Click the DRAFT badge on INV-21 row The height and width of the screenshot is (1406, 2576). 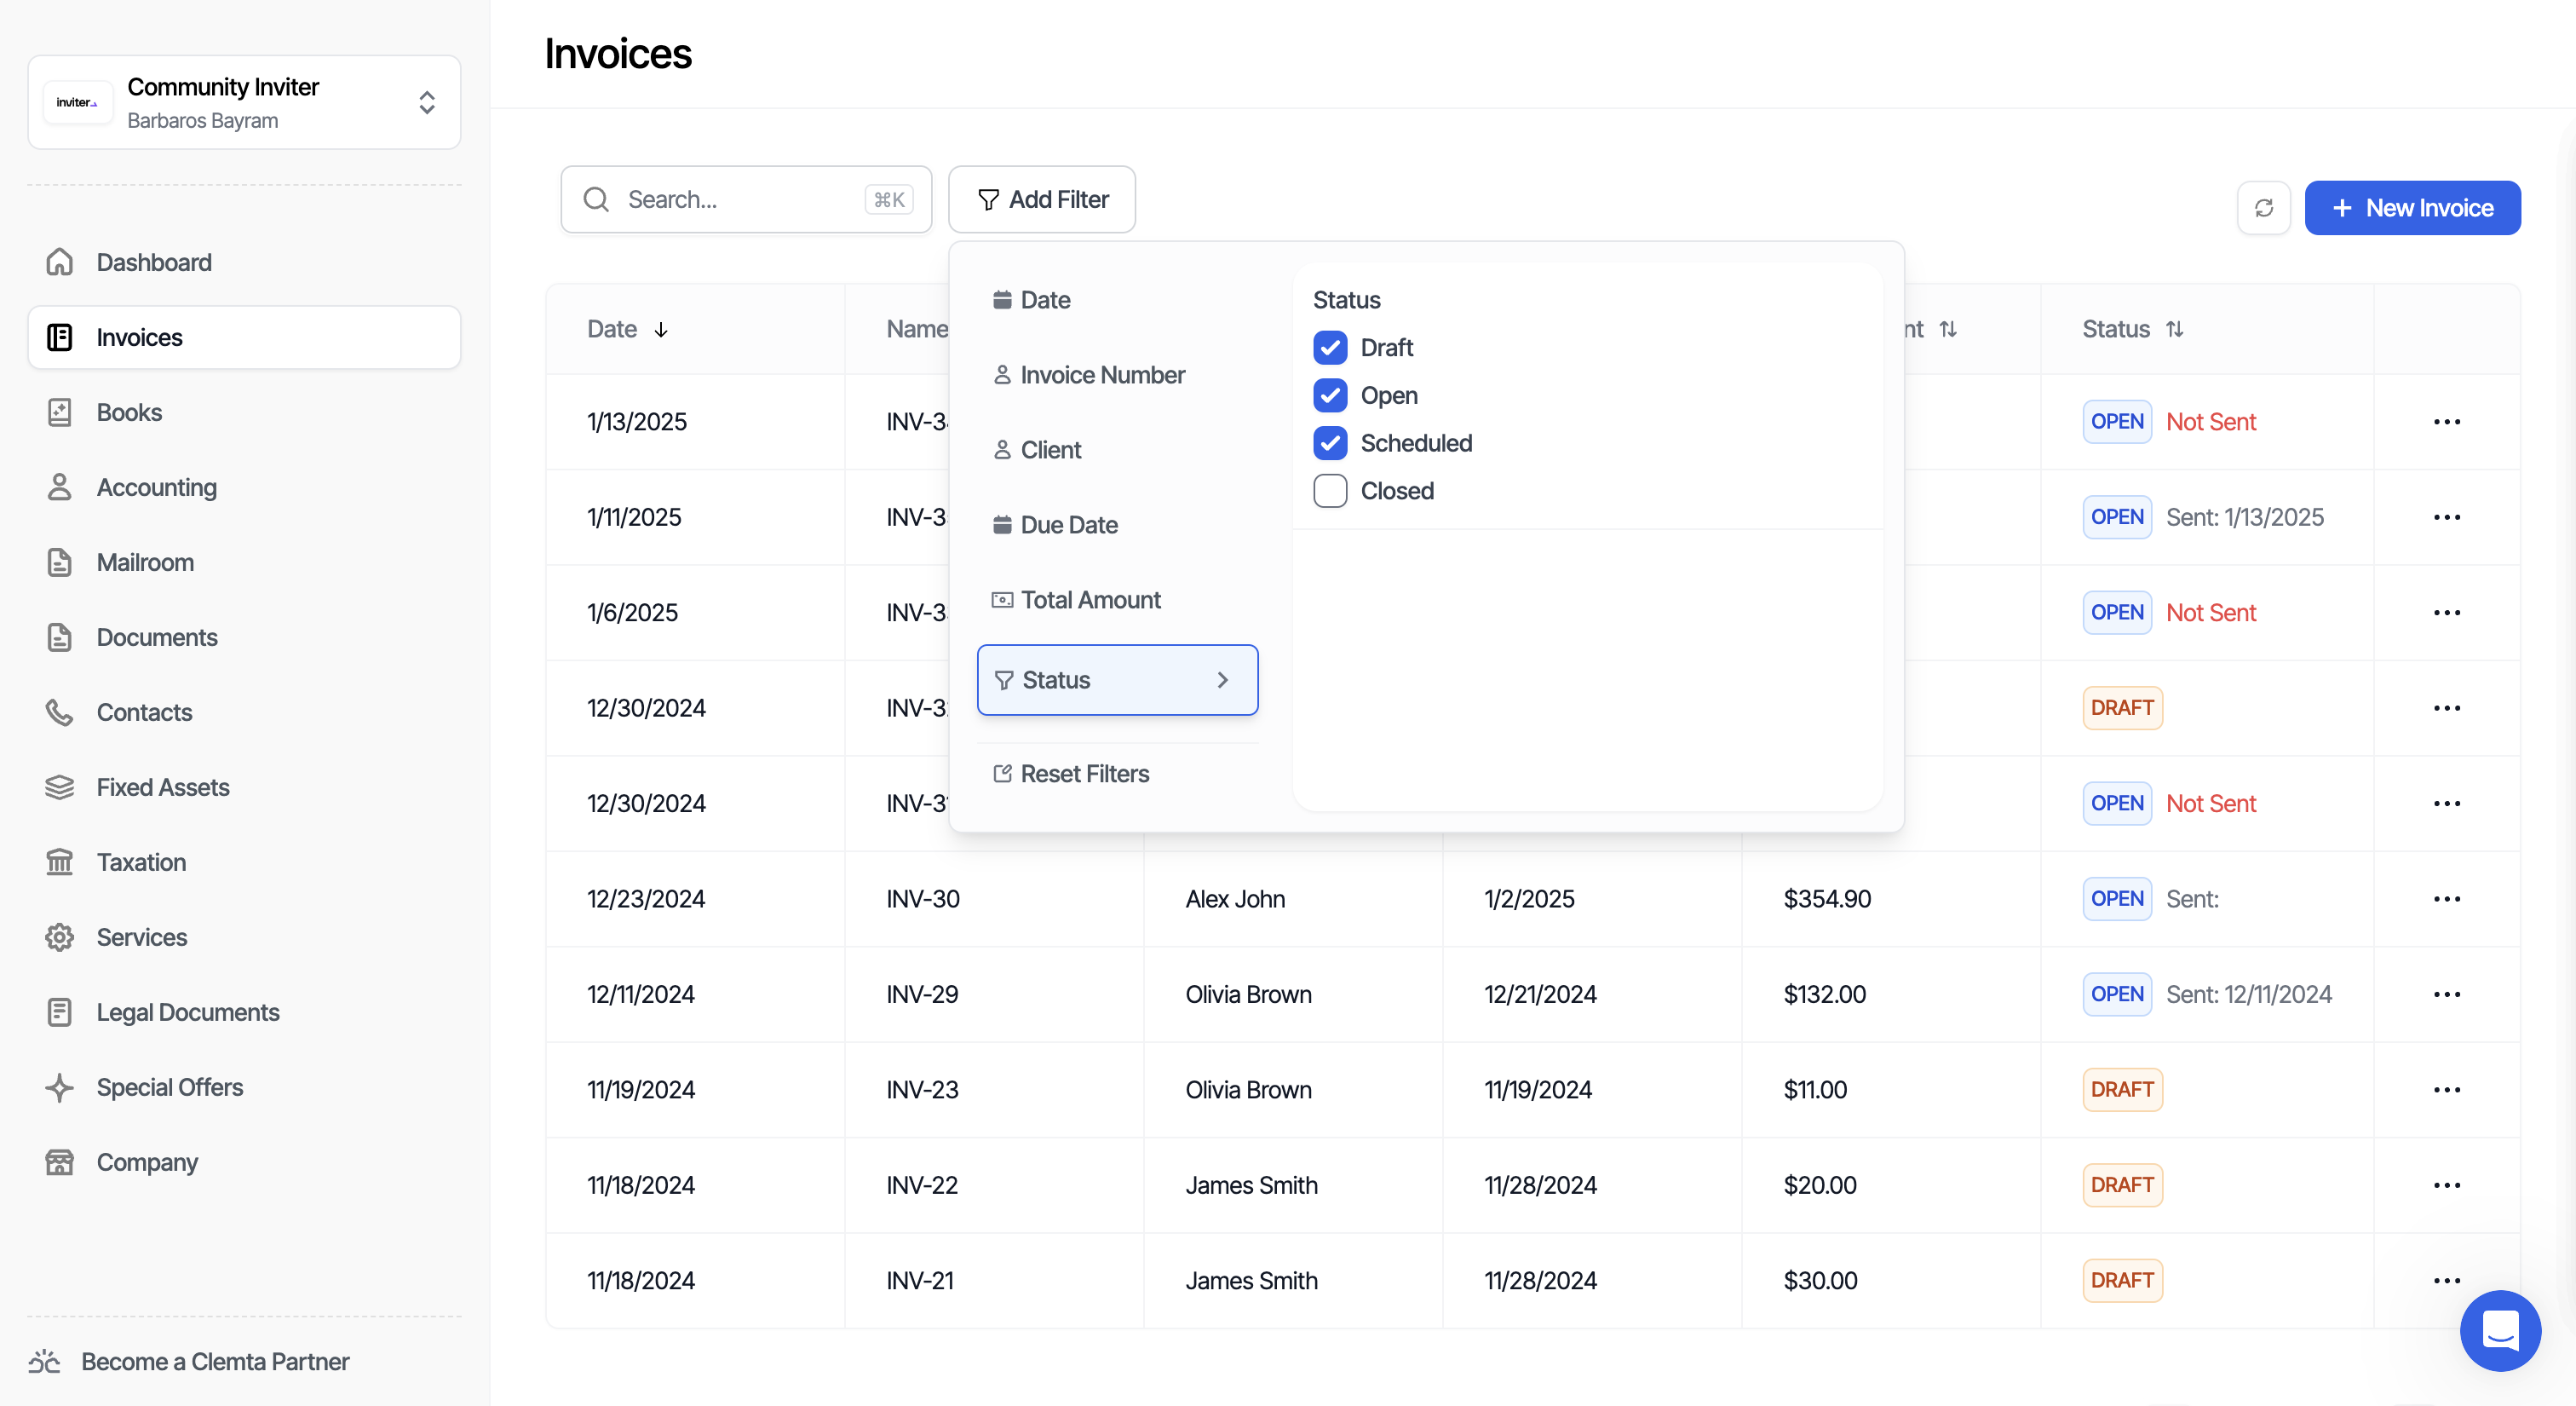click(2122, 1281)
